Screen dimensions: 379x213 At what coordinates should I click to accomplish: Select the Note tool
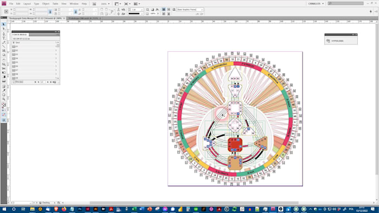4,86
